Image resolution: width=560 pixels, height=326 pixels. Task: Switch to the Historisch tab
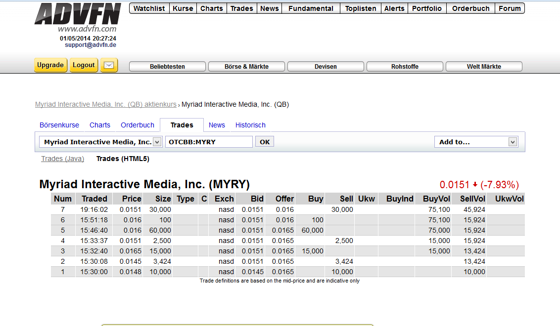250,125
